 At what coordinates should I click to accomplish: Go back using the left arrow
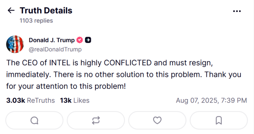pyautogui.click(x=11, y=11)
